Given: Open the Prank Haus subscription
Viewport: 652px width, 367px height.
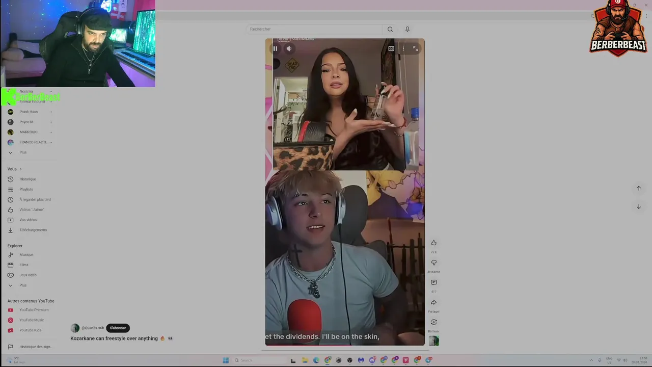Looking at the screenshot, I should coord(30,112).
